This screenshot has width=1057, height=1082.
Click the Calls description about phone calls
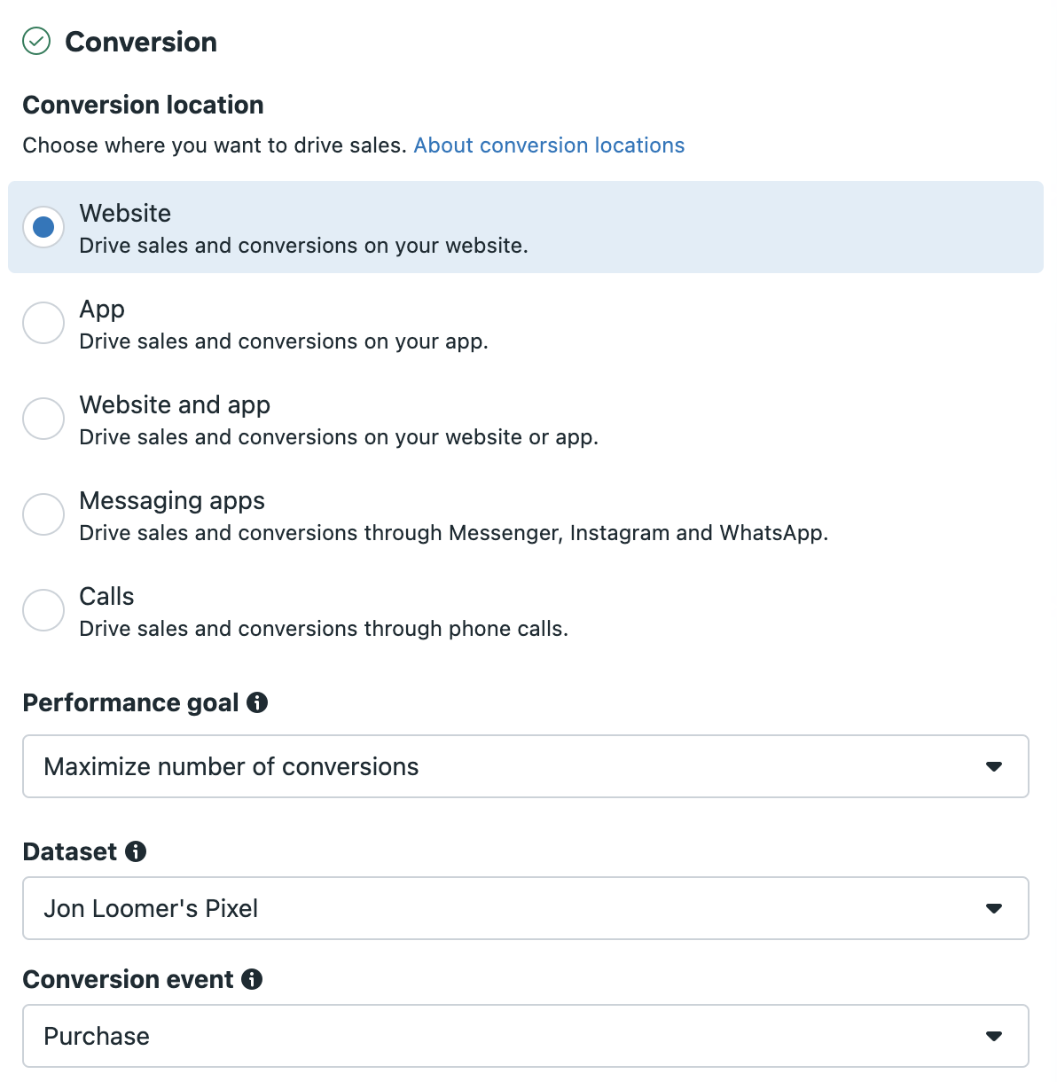pos(324,629)
